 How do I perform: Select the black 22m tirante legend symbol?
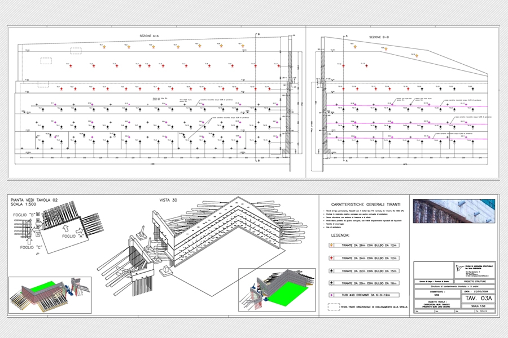tap(330, 270)
